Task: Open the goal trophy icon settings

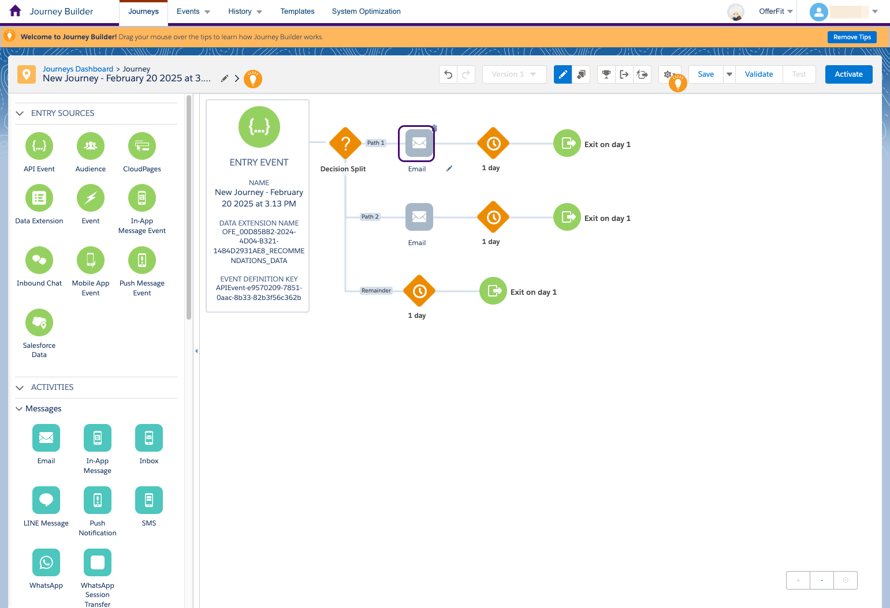Action: [x=606, y=74]
